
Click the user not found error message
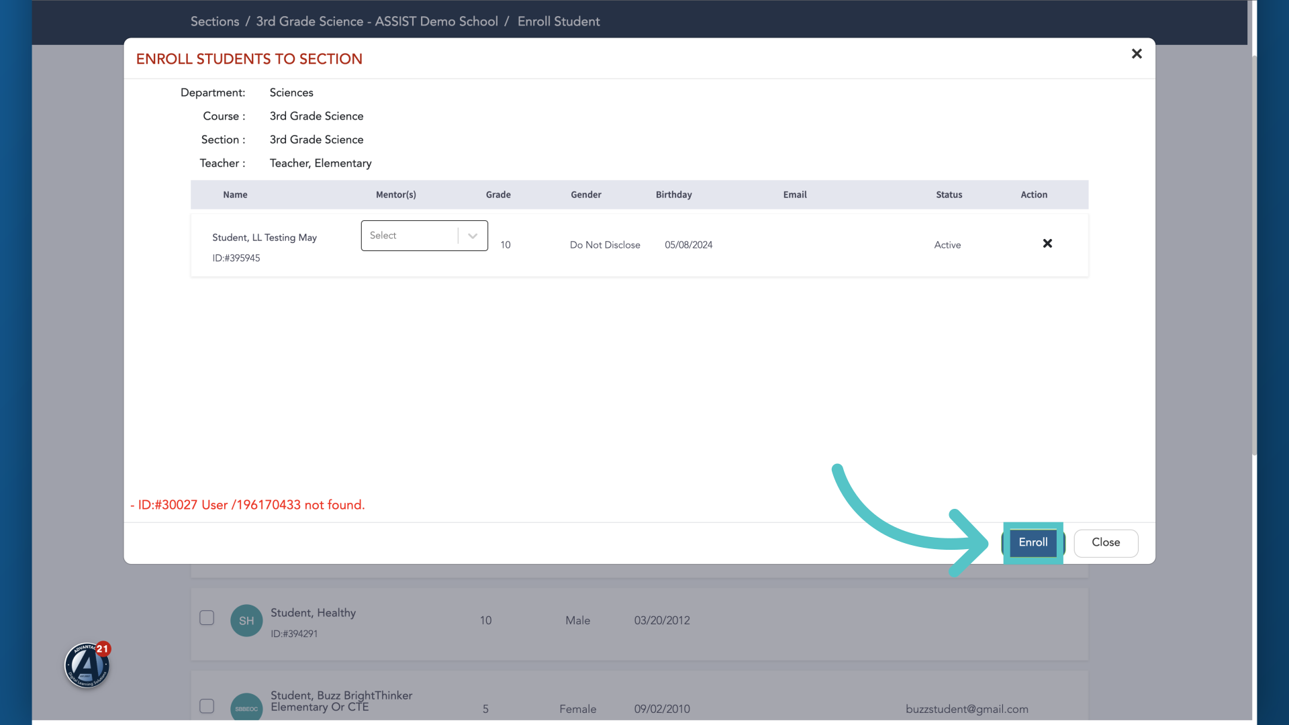tap(248, 505)
